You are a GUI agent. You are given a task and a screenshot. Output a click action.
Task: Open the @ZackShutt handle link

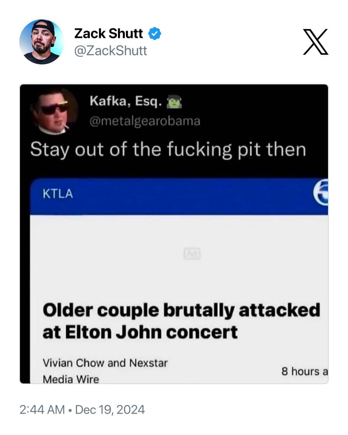pyautogui.click(x=111, y=51)
